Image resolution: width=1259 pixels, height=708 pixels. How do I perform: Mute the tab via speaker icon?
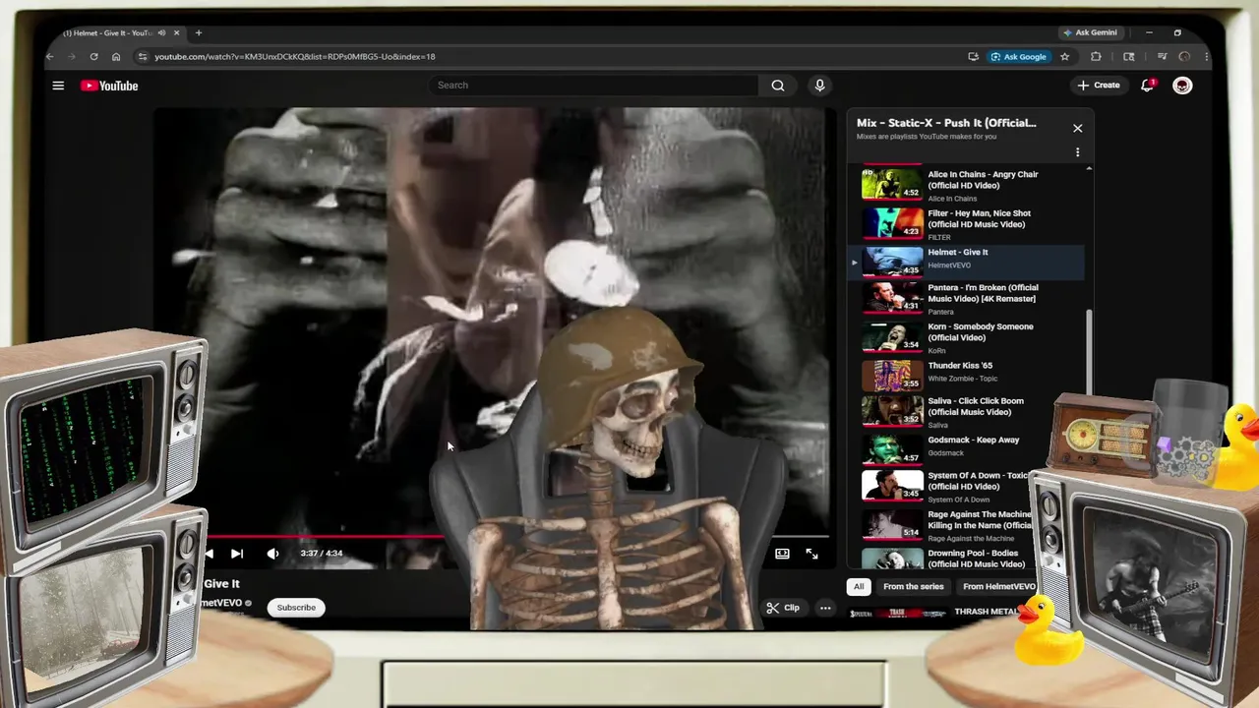point(162,32)
